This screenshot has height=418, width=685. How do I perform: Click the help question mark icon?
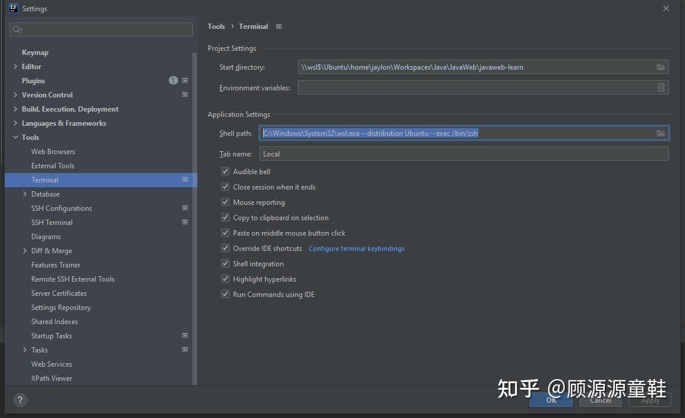(19, 400)
